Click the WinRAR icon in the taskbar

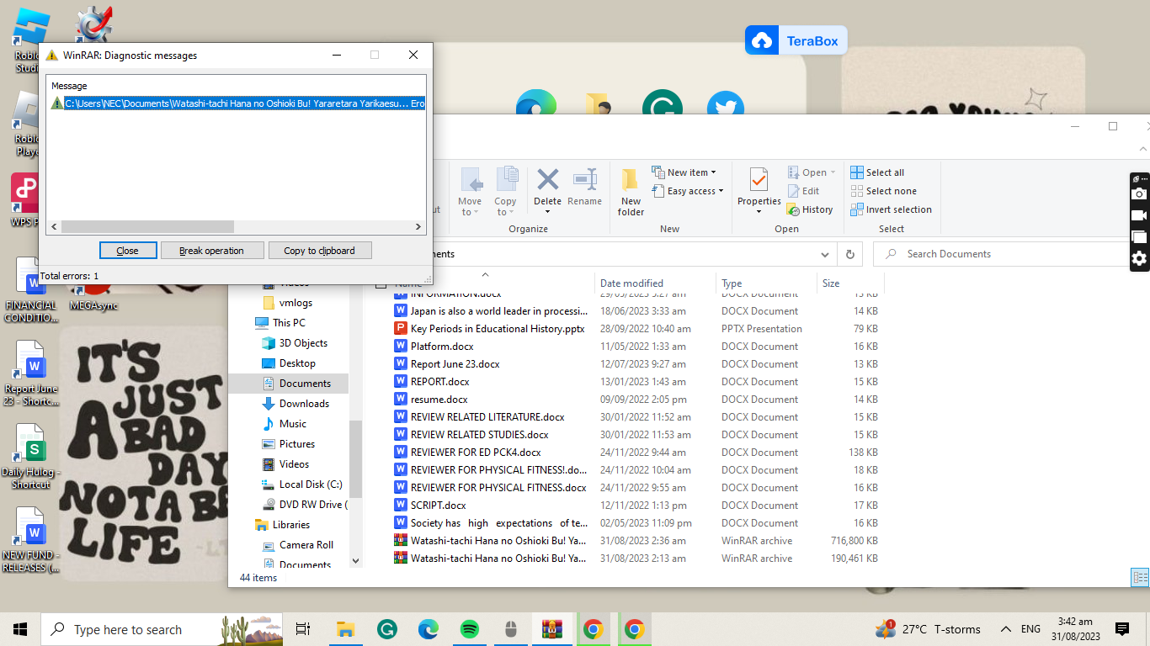coord(552,629)
